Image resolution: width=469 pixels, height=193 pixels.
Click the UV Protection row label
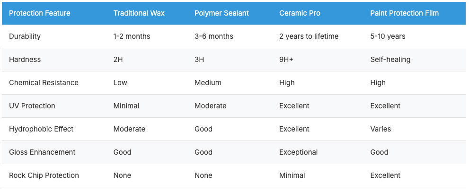tap(32, 106)
